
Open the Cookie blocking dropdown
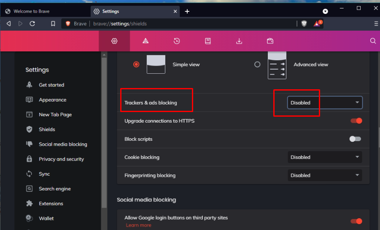(x=325, y=157)
